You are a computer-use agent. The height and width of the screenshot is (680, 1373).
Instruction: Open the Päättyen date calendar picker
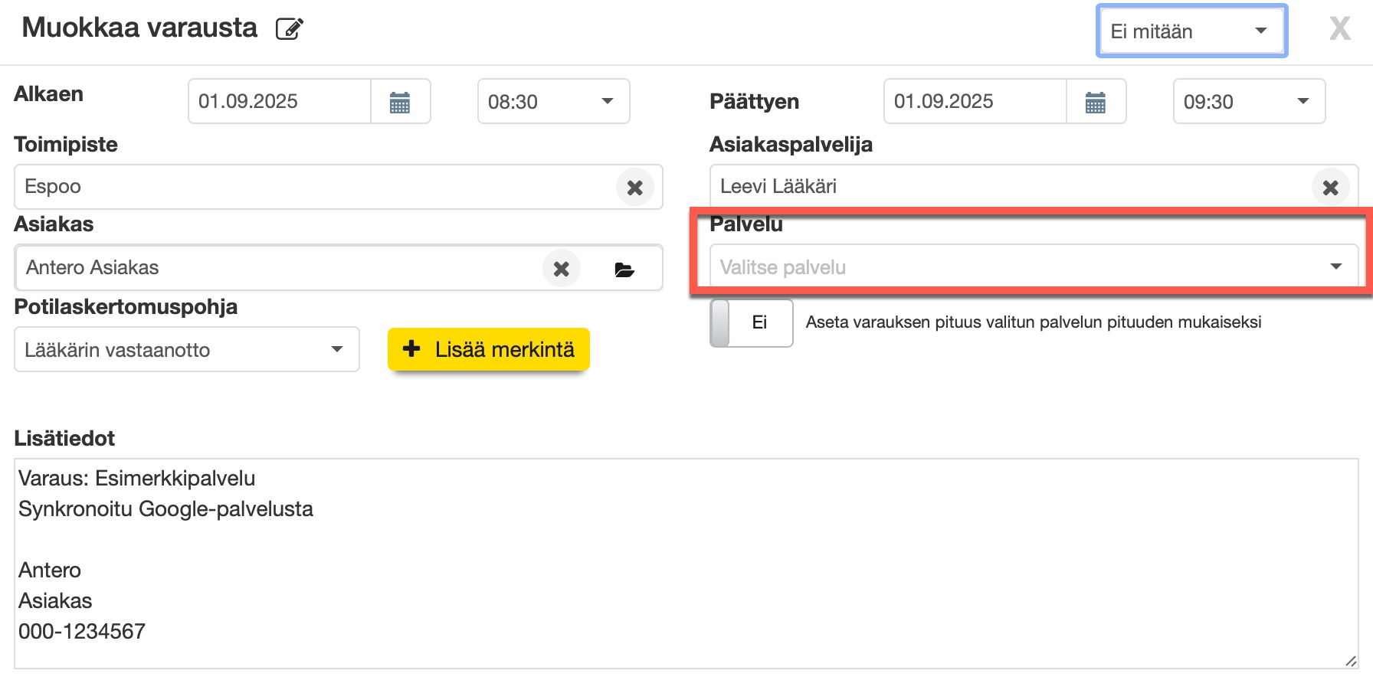1096,102
